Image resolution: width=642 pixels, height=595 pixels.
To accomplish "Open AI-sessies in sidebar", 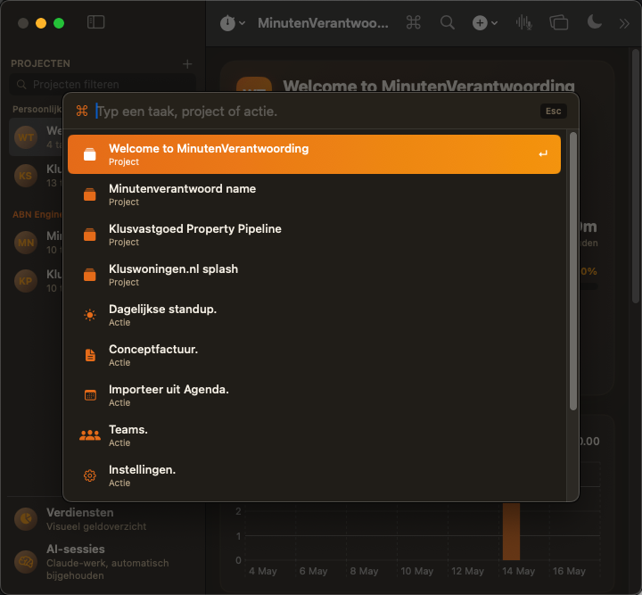I will click(103, 562).
